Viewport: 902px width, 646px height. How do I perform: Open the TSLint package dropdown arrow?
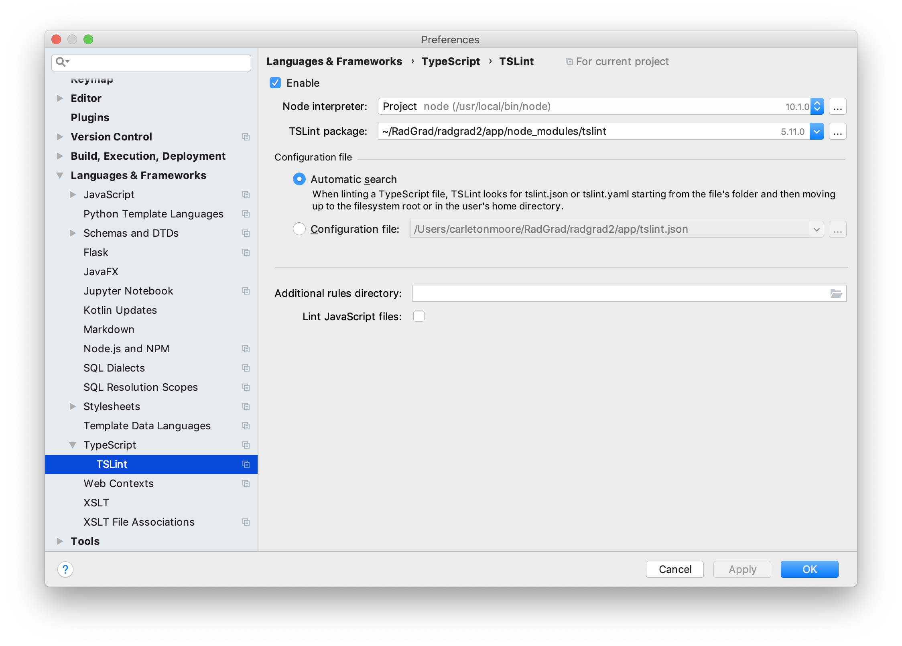[817, 131]
